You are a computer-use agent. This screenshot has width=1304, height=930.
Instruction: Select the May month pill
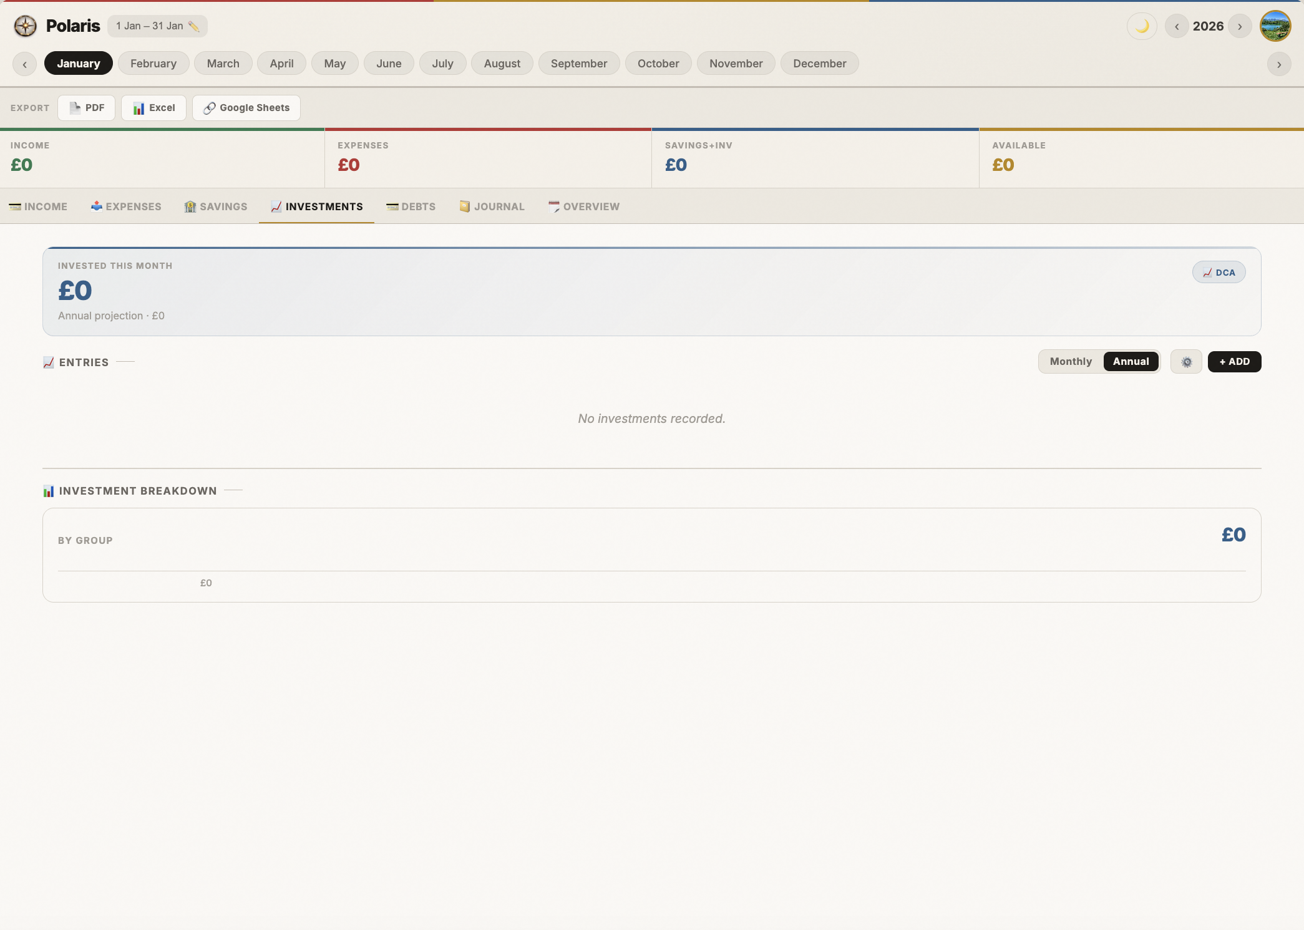pyautogui.click(x=335, y=64)
